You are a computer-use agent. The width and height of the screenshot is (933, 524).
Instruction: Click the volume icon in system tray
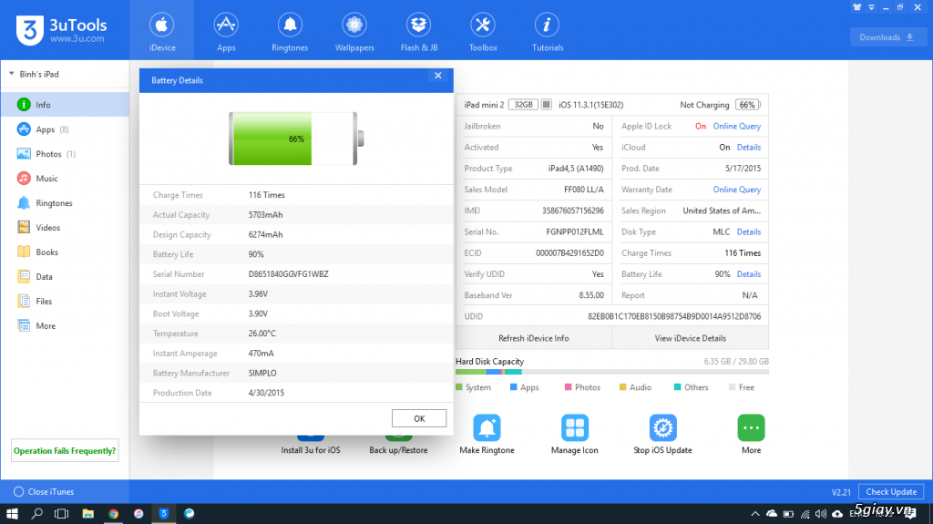point(821,514)
